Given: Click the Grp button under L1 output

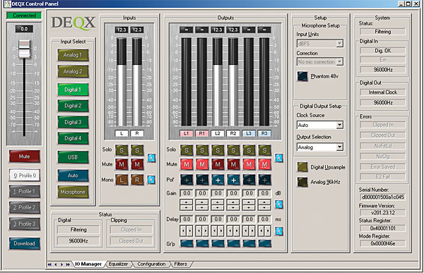Looking at the screenshot, I should 187,243.
